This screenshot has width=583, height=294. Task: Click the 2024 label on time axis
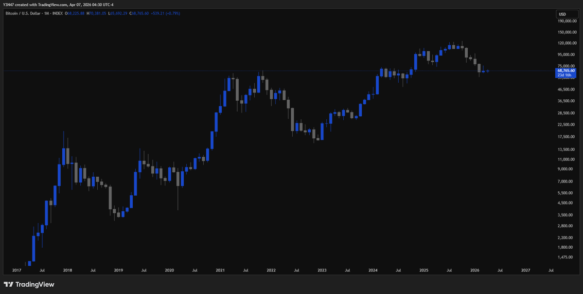373,271
